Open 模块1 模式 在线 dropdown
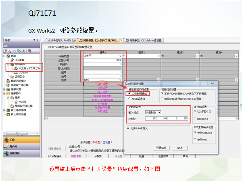 tap(120, 80)
